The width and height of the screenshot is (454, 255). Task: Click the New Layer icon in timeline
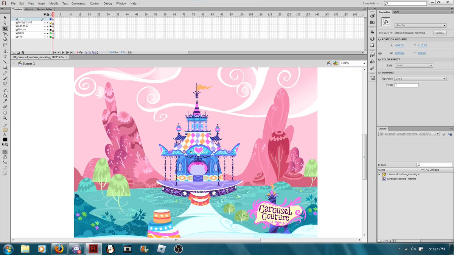[14, 53]
